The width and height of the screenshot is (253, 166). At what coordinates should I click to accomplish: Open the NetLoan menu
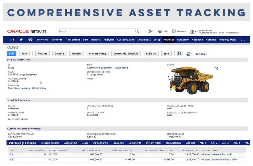click(211, 40)
